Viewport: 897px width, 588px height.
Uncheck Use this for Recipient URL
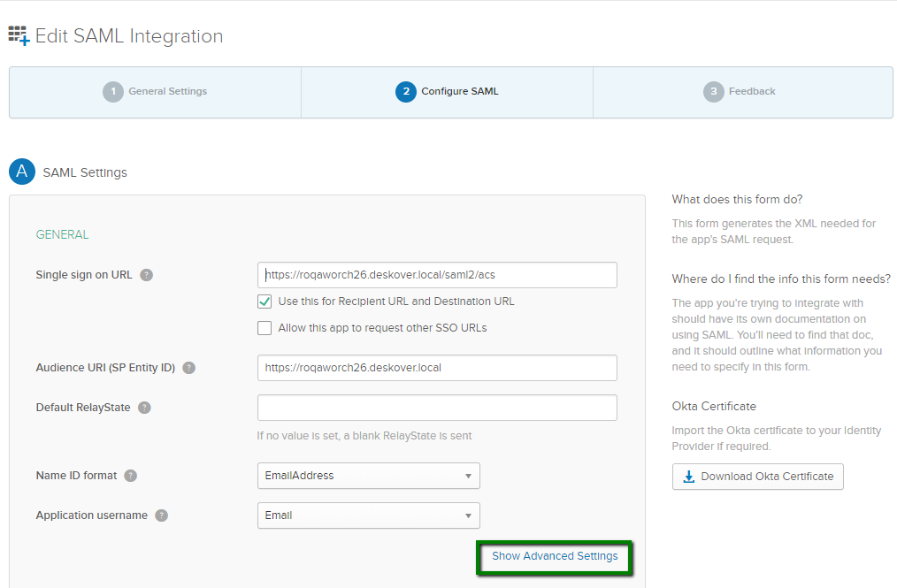pos(264,301)
